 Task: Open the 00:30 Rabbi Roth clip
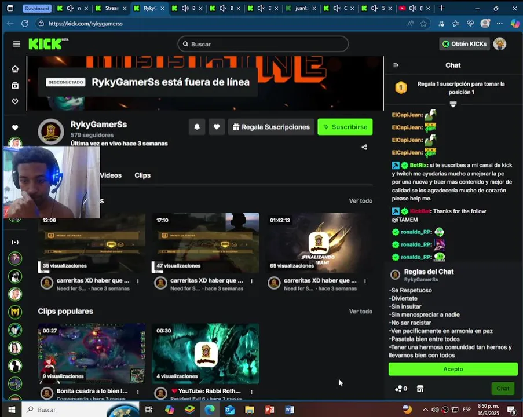tap(205, 354)
